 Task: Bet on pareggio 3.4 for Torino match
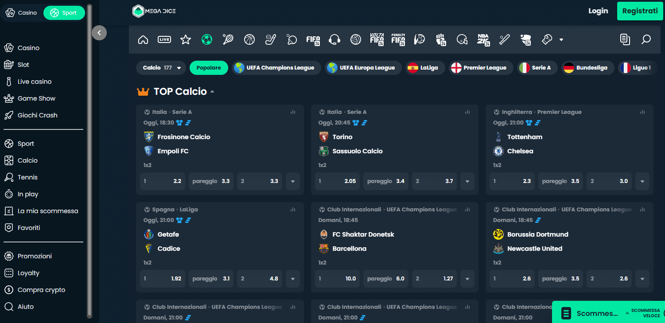(x=386, y=181)
